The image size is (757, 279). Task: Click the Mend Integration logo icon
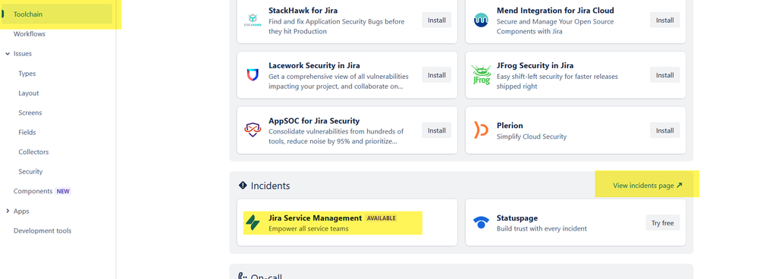coord(481,20)
